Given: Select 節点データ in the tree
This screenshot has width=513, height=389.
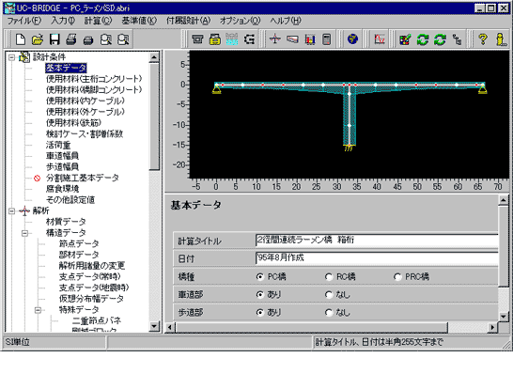Looking at the screenshot, I should 79,243.
